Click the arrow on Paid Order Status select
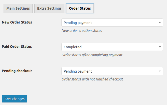Viewport: 167px width, 105px height. 160,47
